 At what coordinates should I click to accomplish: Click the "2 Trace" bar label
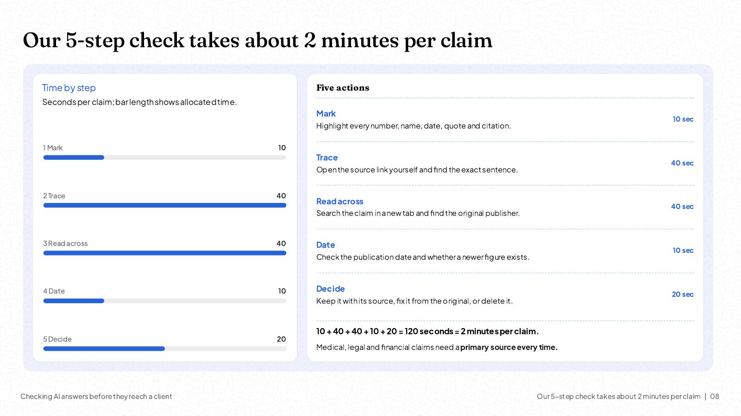pos(54,196)
